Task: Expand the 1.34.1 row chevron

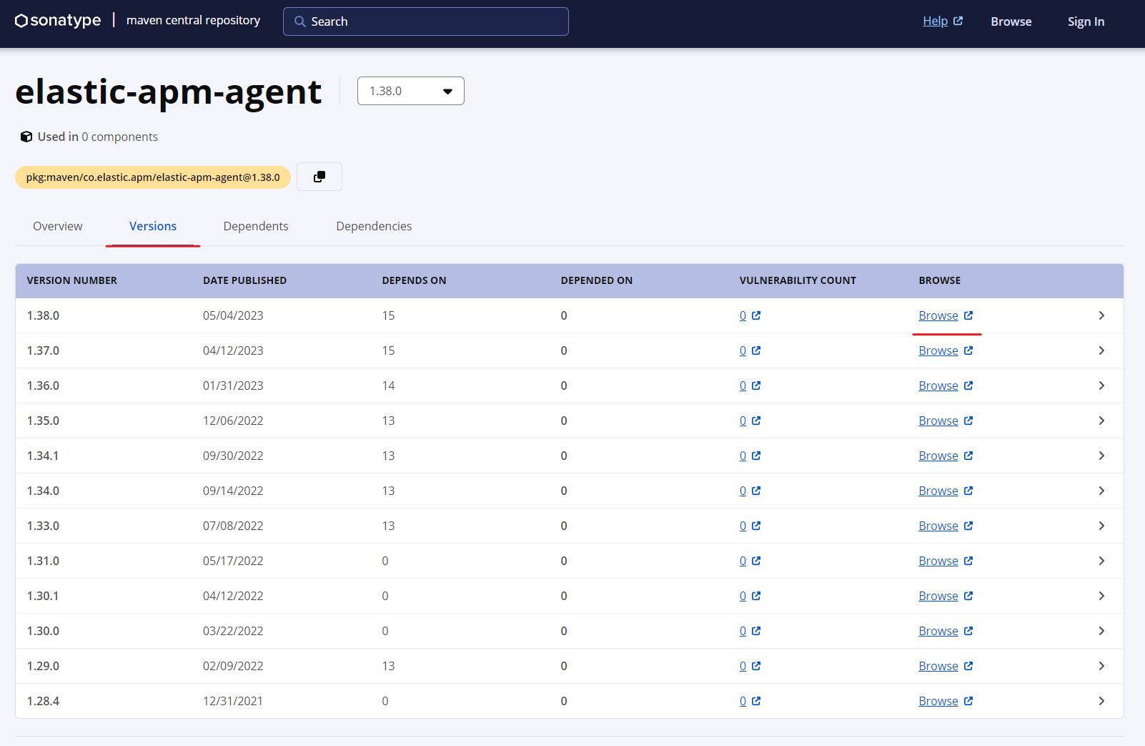Action: click(x=1101, y=456)
